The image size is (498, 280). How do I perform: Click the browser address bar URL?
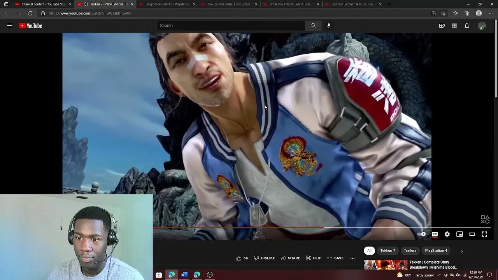coord(90,13)
